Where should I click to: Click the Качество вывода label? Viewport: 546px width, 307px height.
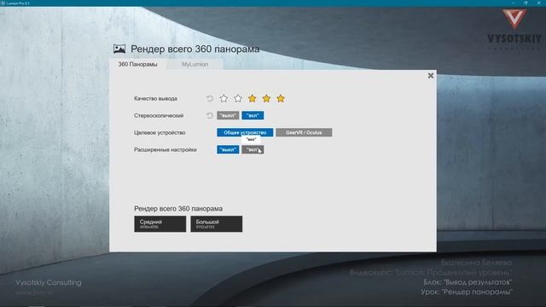click(x=155, y=99)
